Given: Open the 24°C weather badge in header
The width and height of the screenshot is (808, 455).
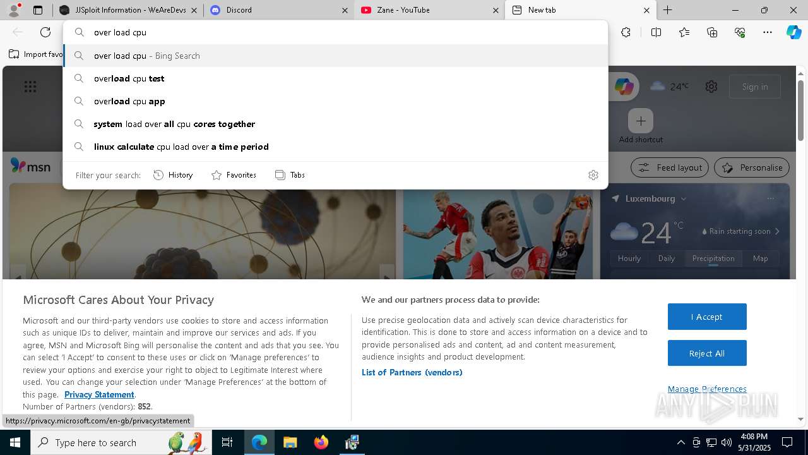Looking at the screenshot, I should tap(670, 87).
